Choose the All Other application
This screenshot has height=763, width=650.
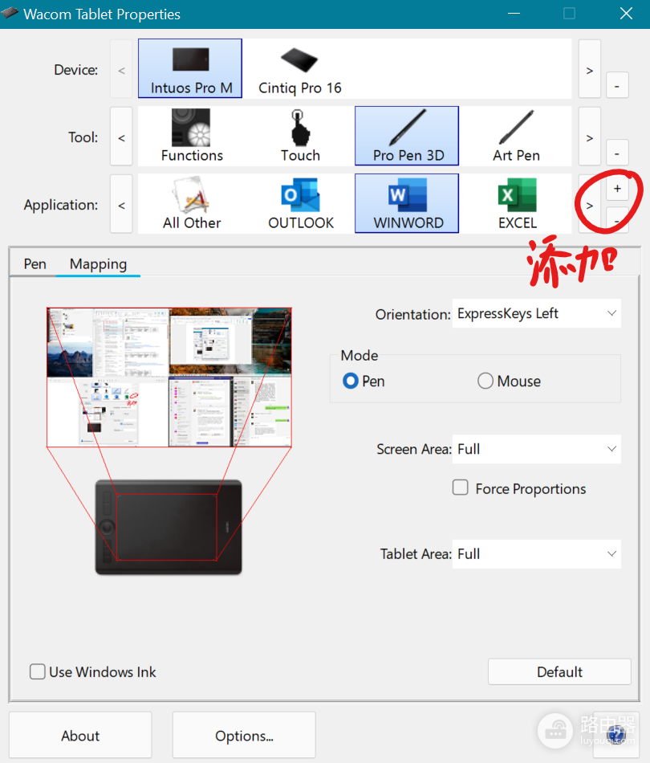(192, 203)
